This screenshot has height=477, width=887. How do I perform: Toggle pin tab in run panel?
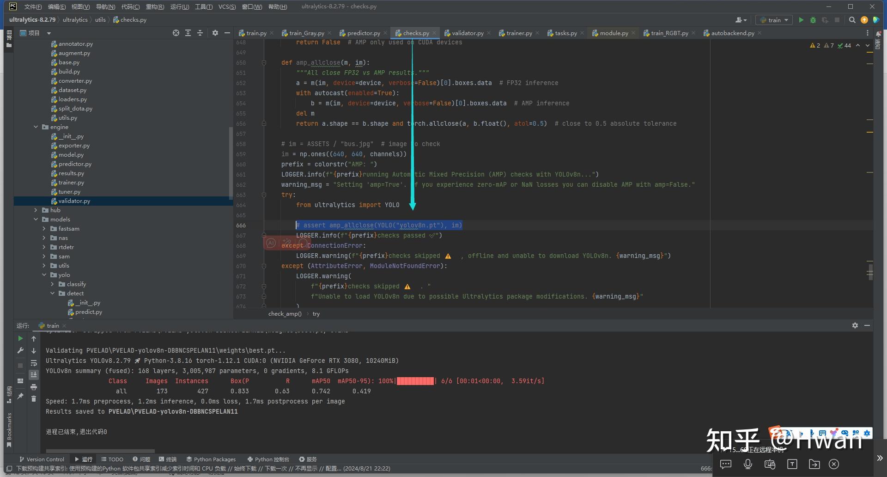pyautogui.click(x=20, y=396)
